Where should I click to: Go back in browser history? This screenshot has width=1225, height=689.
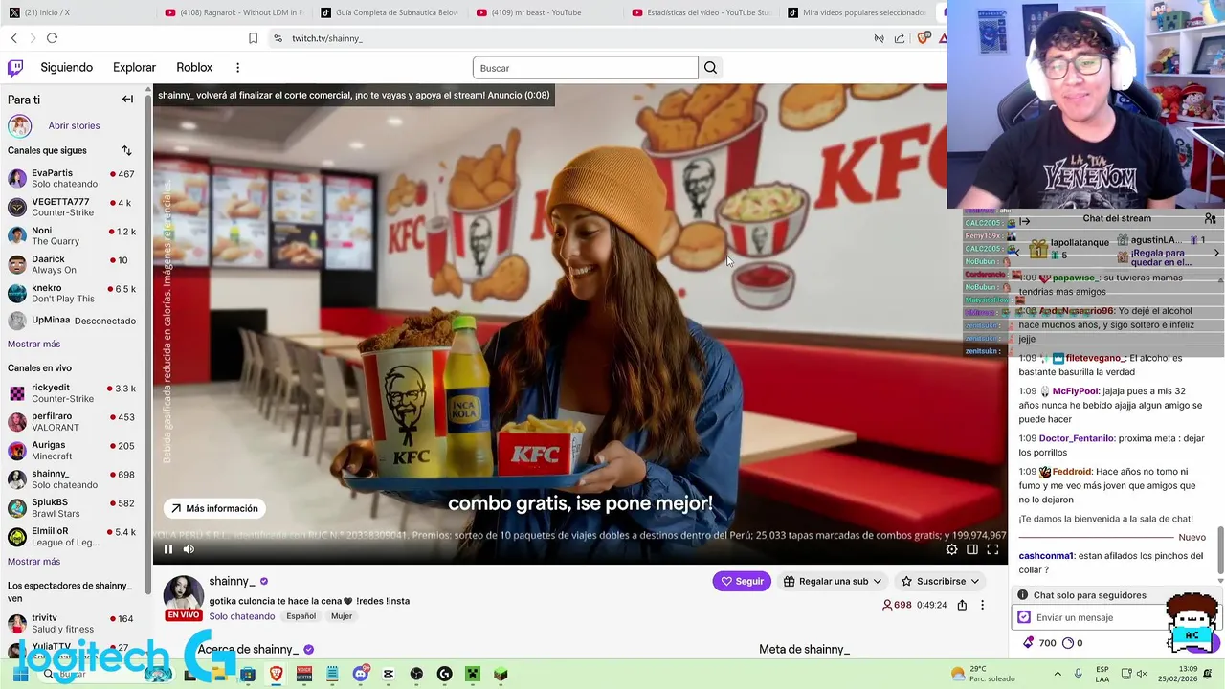(x=13, y=38)
